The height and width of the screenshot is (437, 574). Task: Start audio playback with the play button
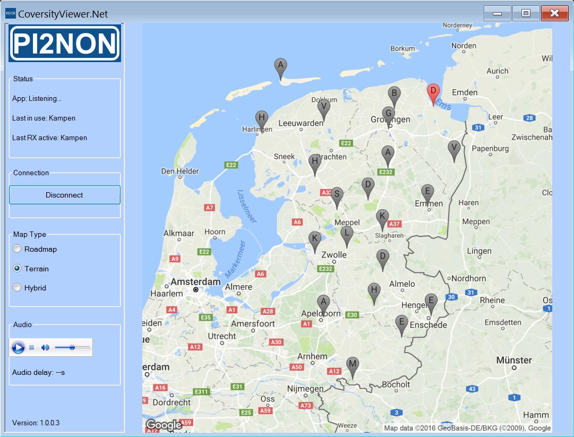18,347
